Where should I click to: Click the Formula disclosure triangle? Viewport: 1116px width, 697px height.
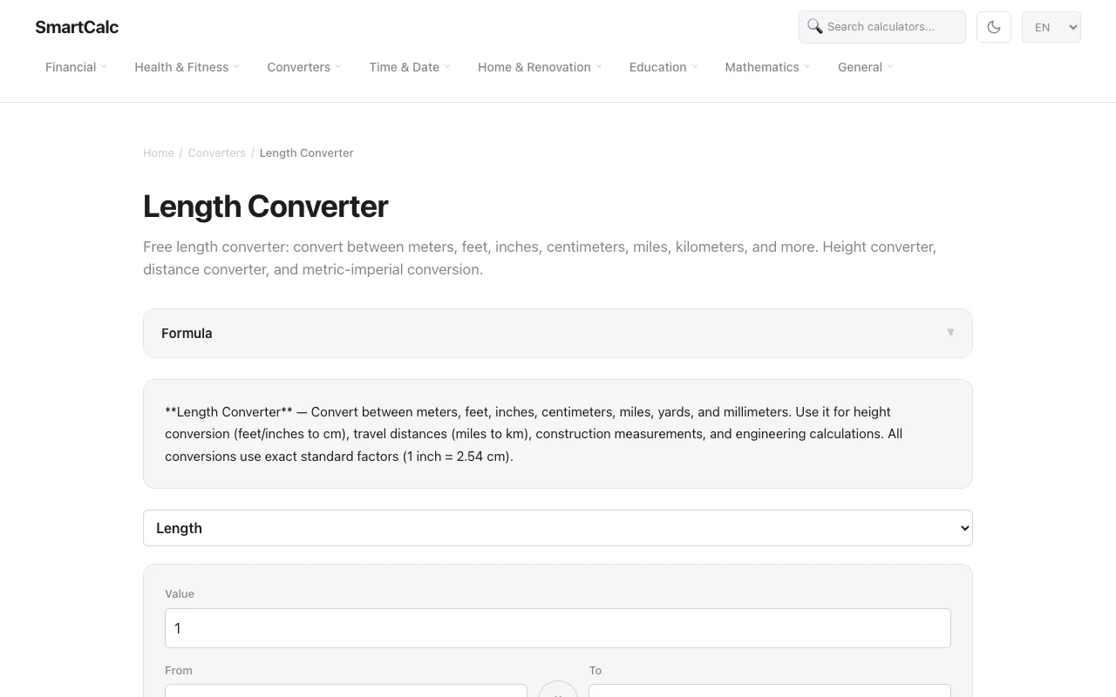pos(950,333)
